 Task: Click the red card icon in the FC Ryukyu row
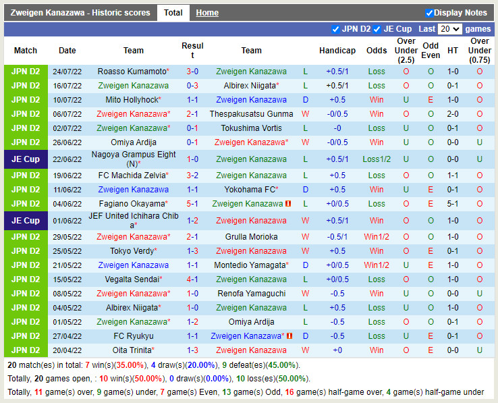coord(289,336)
